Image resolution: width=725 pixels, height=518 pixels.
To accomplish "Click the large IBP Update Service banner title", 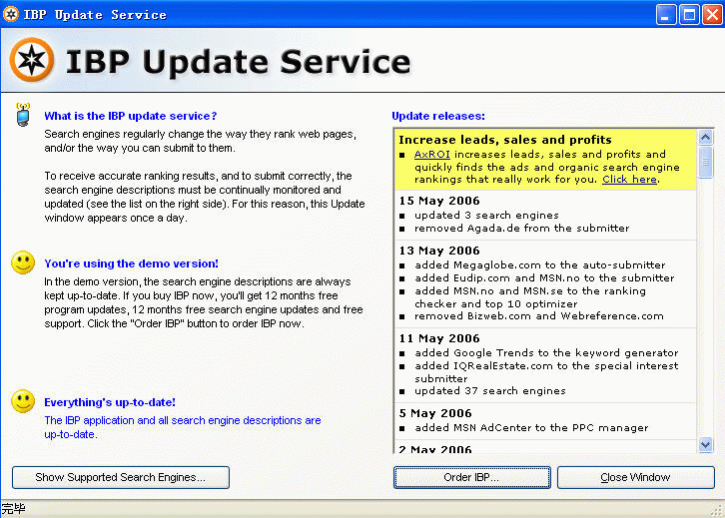I will [x=238, y=62].
